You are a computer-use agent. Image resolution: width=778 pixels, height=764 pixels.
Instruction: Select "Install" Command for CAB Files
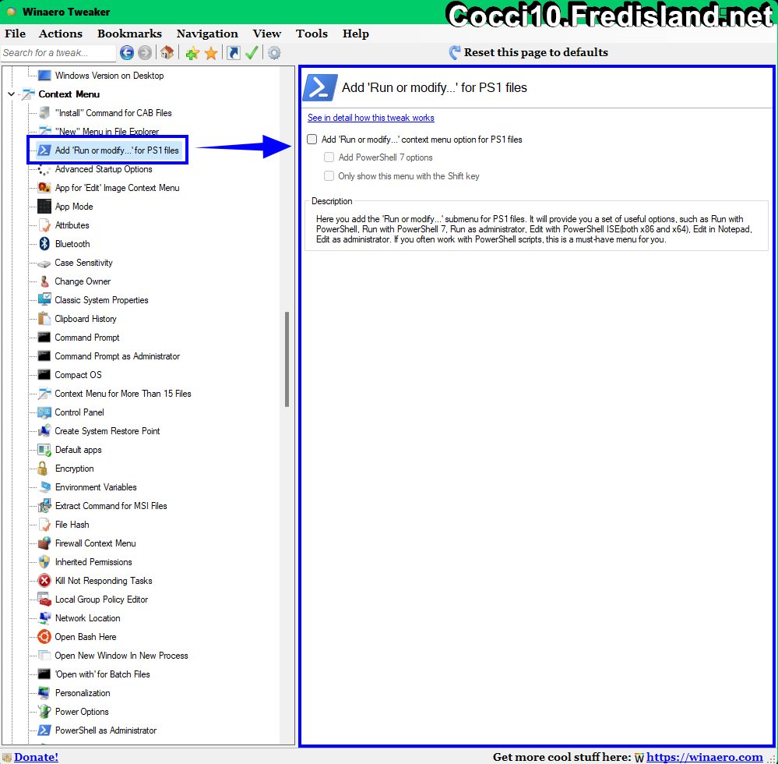[x=113, y=113]
